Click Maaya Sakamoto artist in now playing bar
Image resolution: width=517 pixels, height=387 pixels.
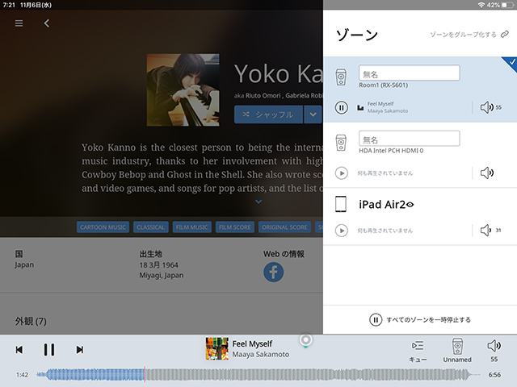(x=261, y=355)
